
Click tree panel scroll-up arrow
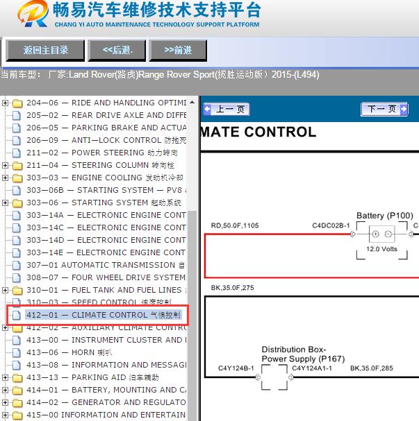(192, 102)
